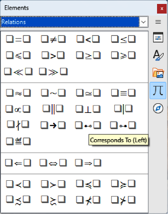Screen dimensions: 168x214
Task: Insert the Congruent To (≡) element
Action: 123,93
